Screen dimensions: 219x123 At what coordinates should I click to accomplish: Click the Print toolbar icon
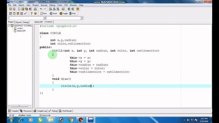[x=35, y=9]
